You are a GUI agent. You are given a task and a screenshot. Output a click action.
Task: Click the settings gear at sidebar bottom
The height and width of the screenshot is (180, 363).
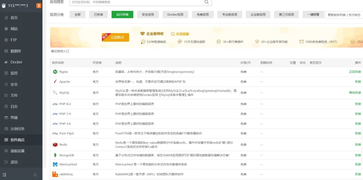pos(35,175)
